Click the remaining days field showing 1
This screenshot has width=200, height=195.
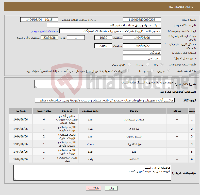76,38
